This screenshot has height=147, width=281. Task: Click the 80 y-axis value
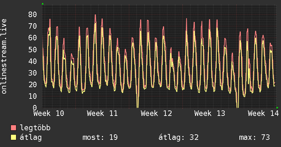[32, 15]
